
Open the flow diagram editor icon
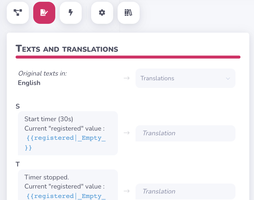(18, 13)
